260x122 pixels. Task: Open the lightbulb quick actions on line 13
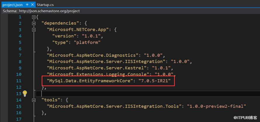[25, 93]
